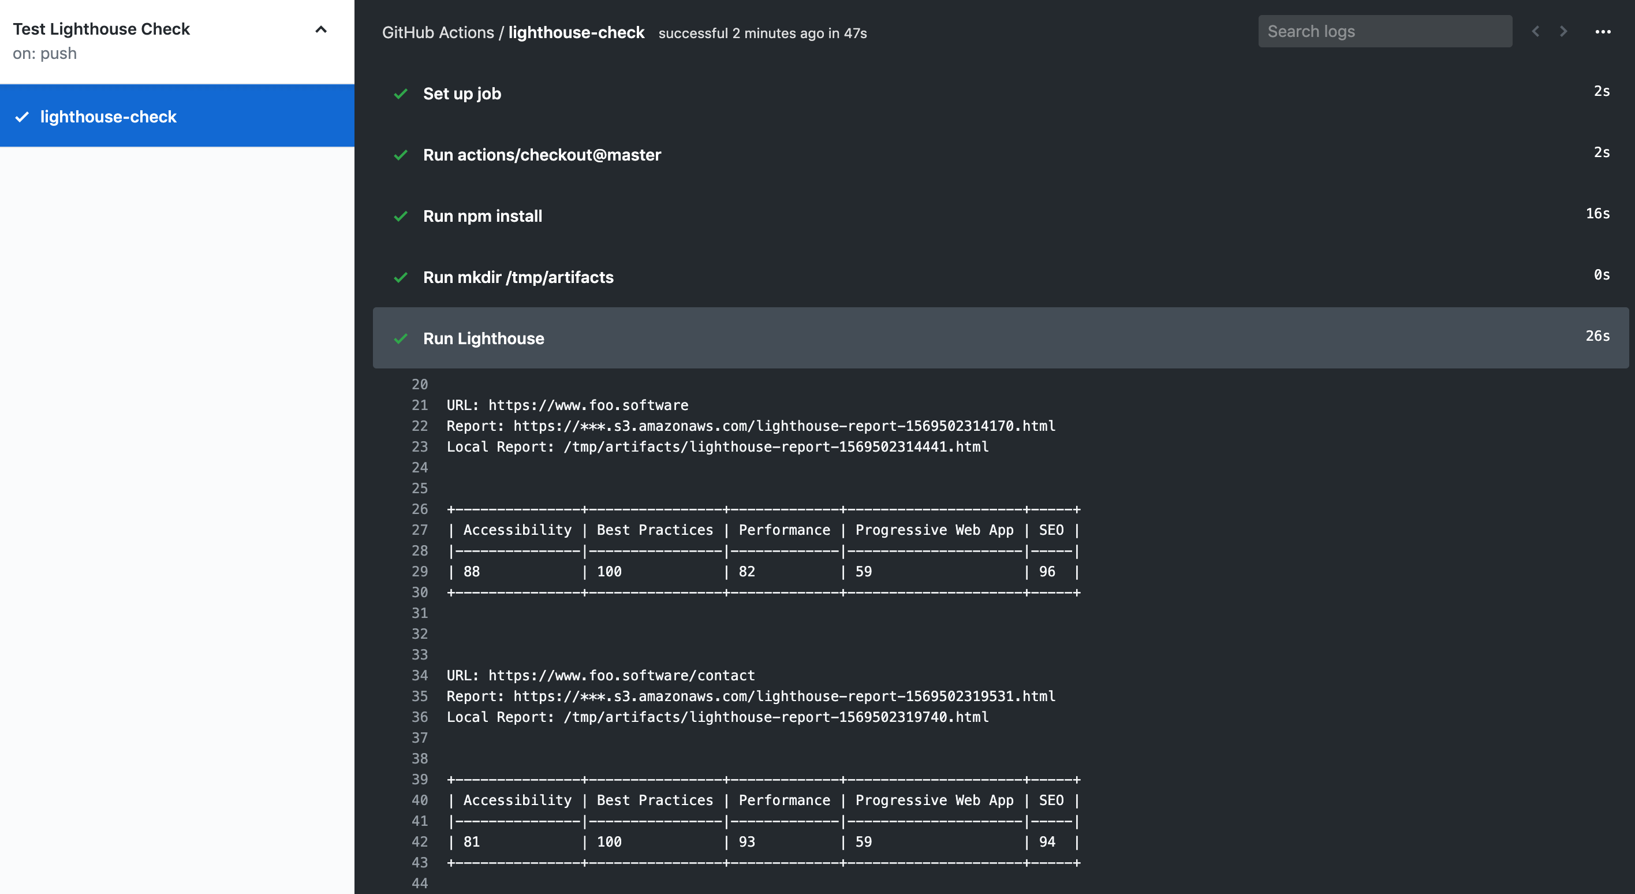
Task: Expand the Run npm install step
Action: click(x=482, y=215)
